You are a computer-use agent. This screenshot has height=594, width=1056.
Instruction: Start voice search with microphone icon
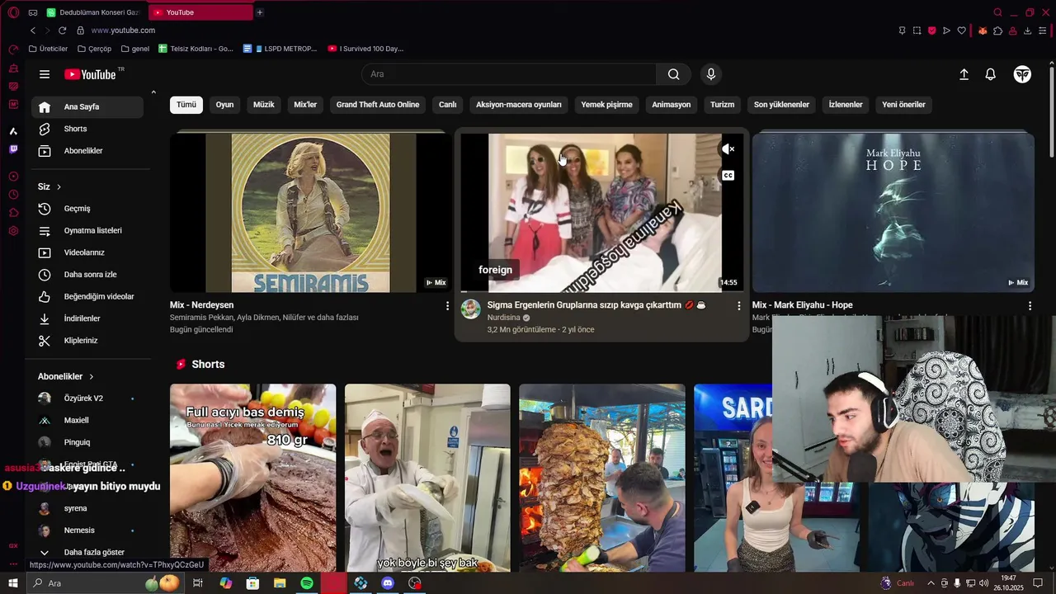coord(711,74)
